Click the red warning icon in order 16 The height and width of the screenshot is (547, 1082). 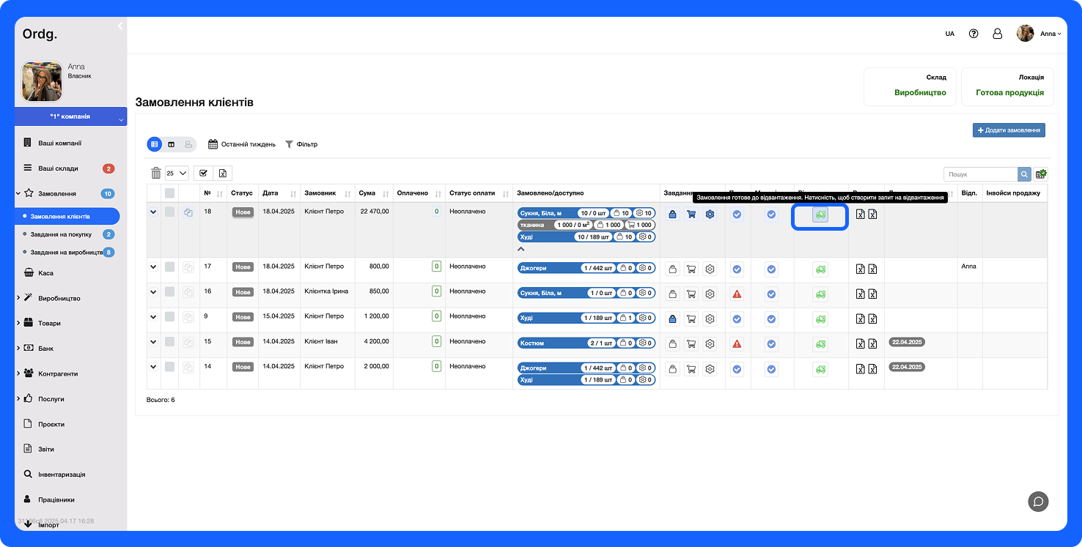[737, 294]
